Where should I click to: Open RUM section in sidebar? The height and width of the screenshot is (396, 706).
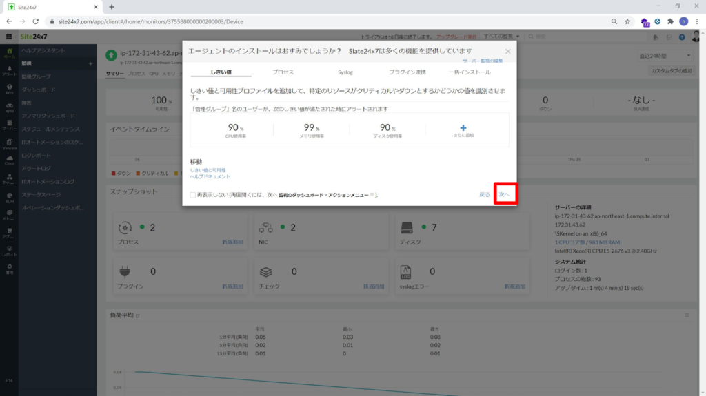pos(9,198)
